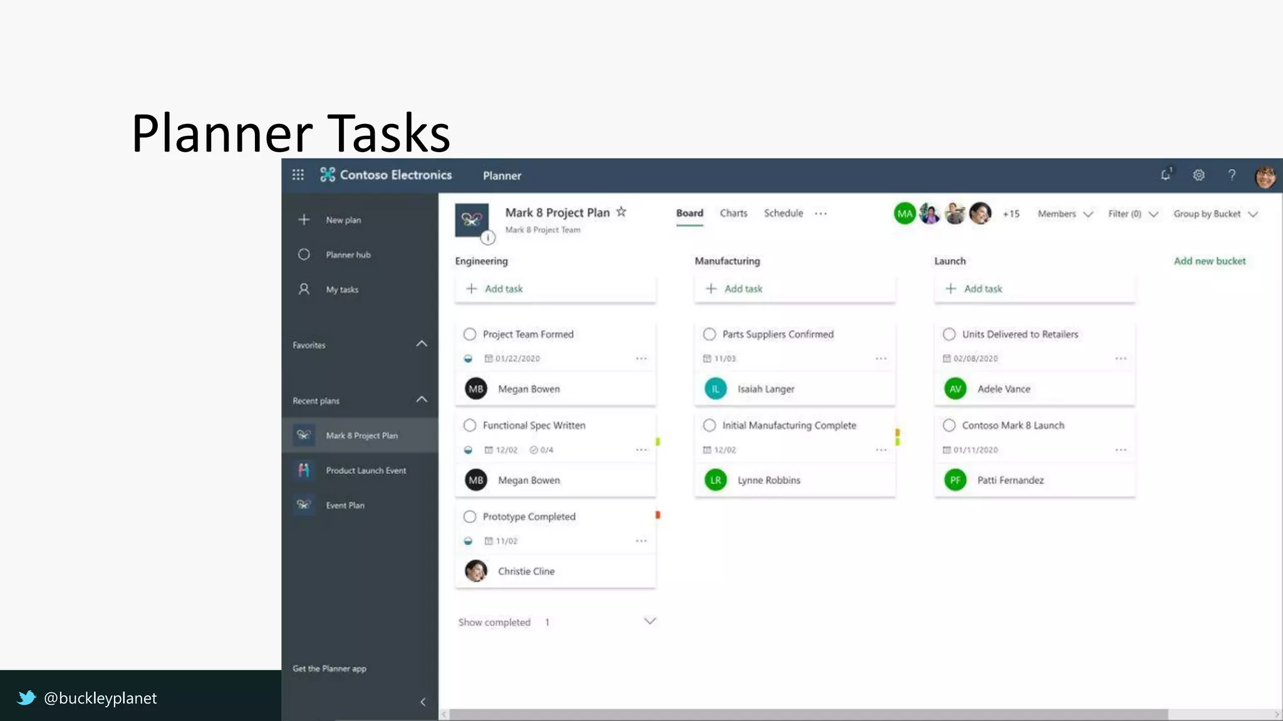Click Megan Bowen avatar on Project Team Formed
This screenshot has height=721, width=1283.
point(476,389)
